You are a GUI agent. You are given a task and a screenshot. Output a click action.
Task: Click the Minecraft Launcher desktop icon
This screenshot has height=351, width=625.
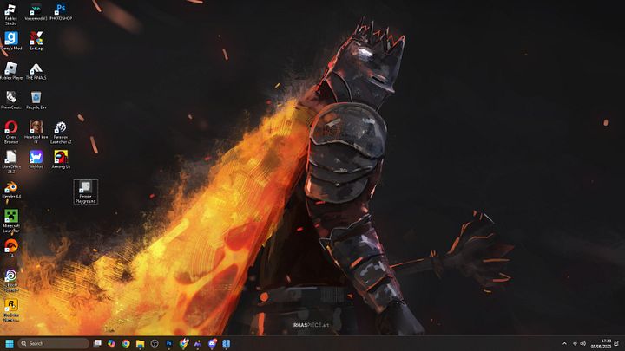click(10, 221)
